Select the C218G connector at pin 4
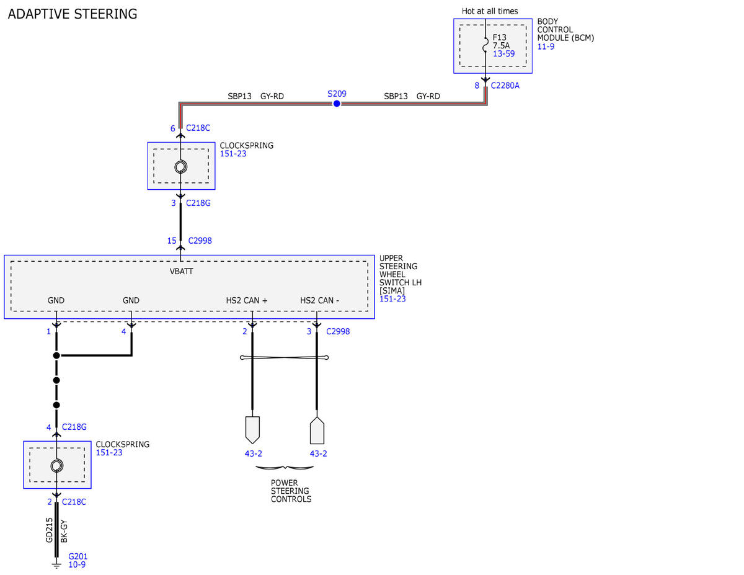 click(74, 427)
